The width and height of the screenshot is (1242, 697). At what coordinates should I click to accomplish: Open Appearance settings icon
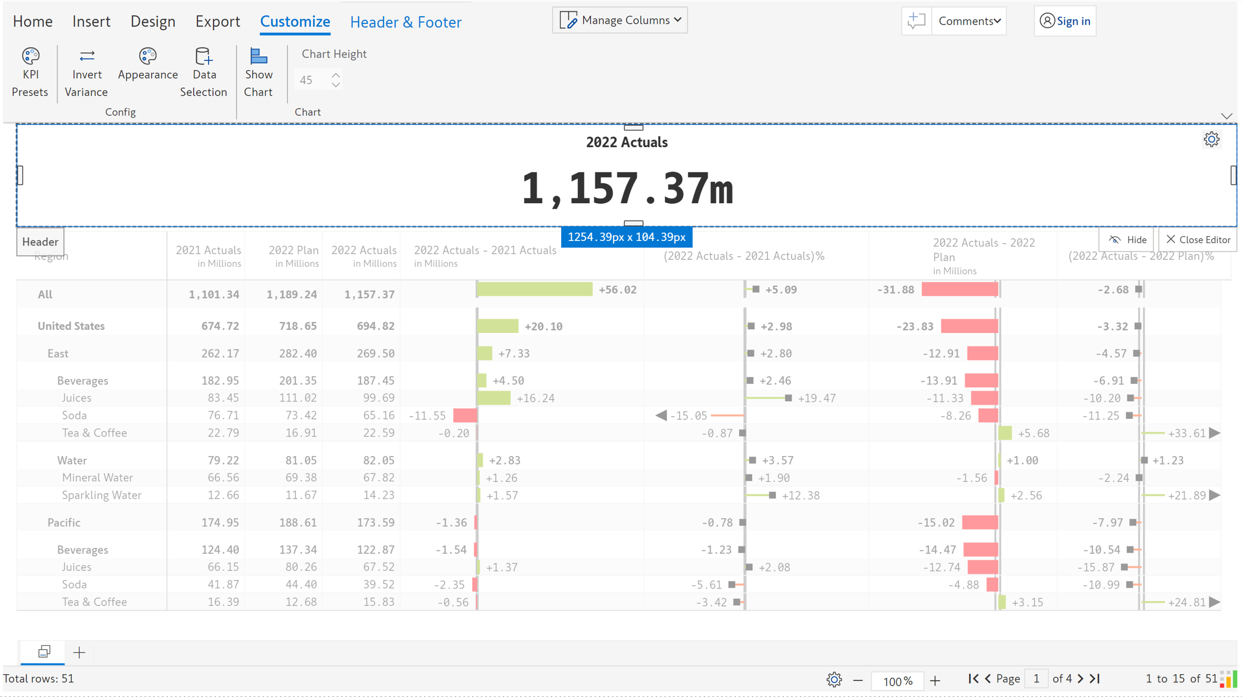tap(147, 56)
